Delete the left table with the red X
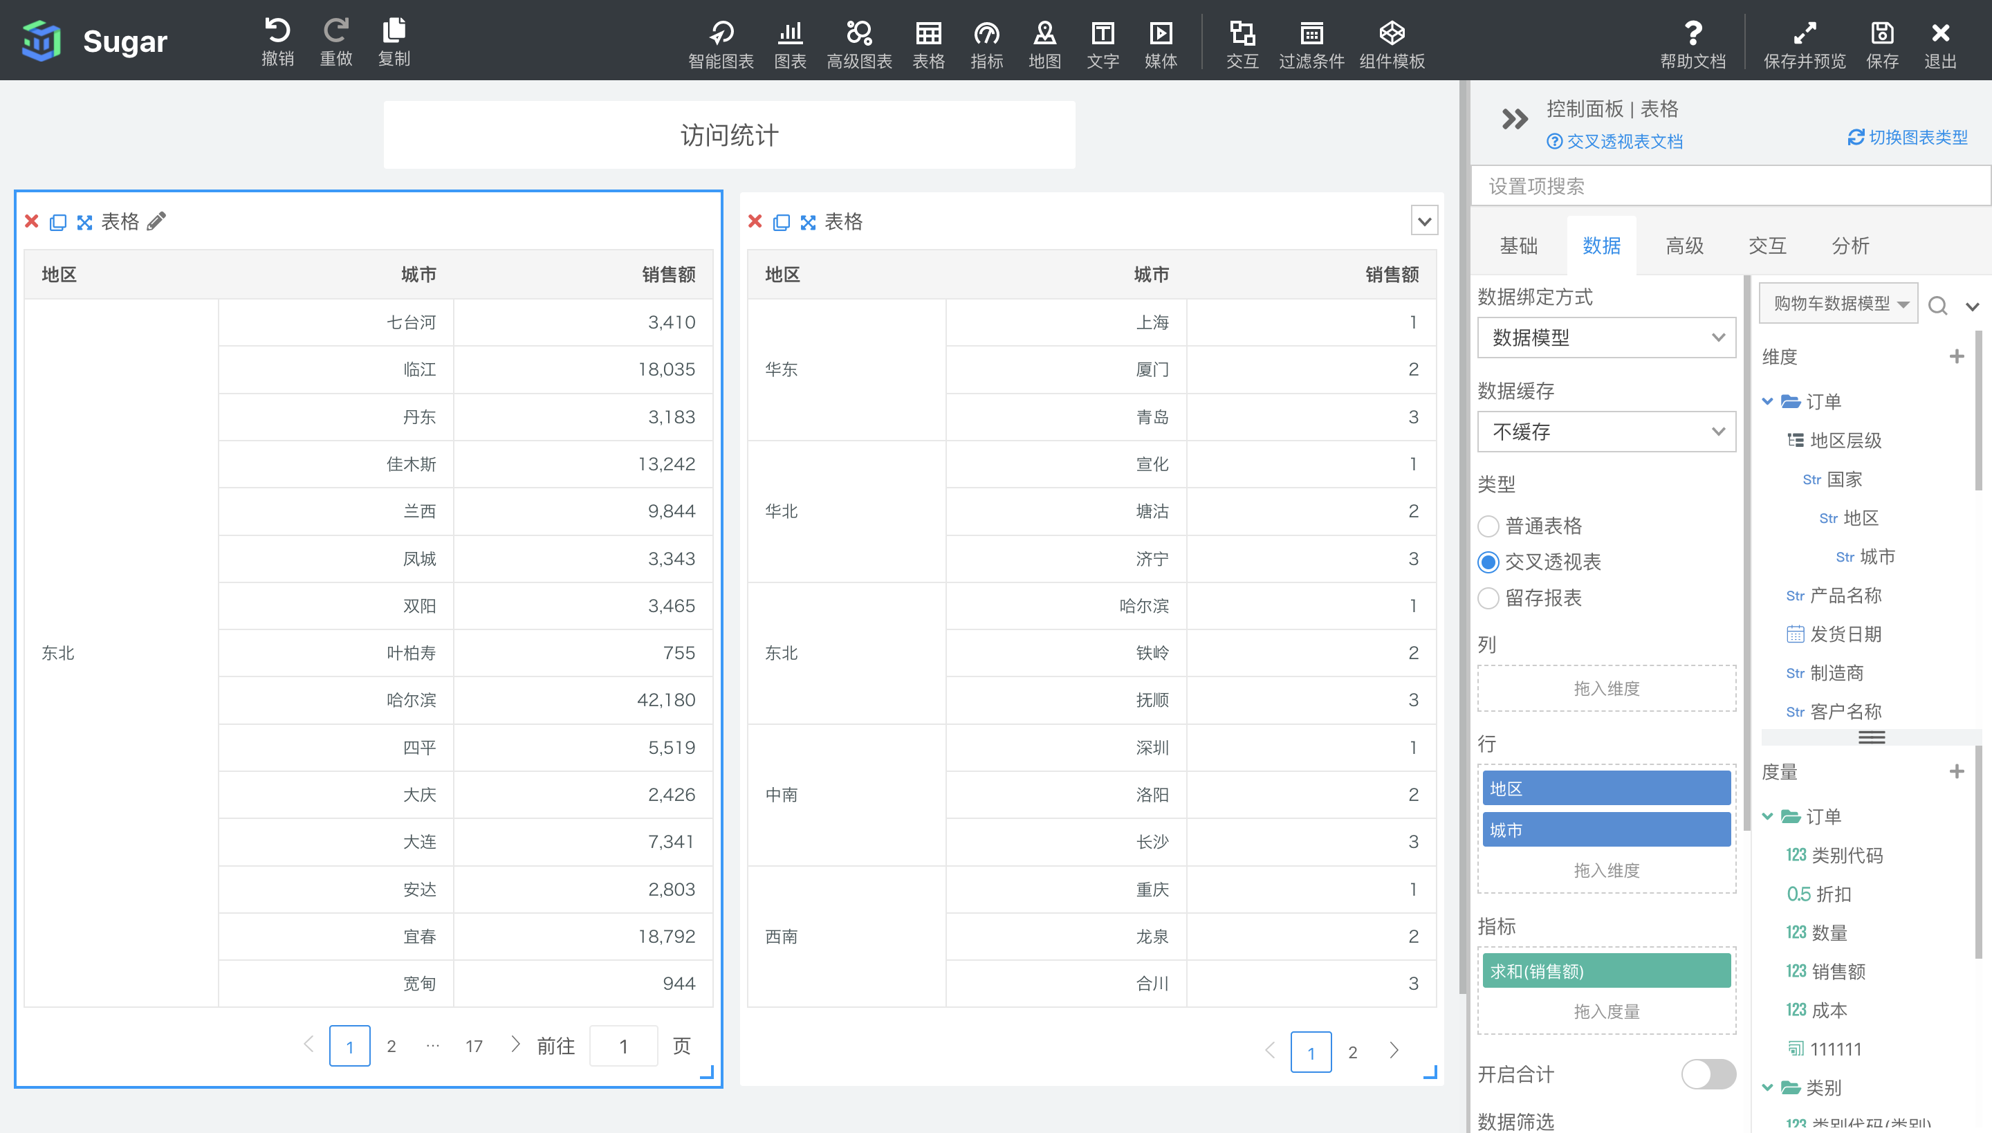The width and height of the screenshot is (1992, 1133). (32, 222)
